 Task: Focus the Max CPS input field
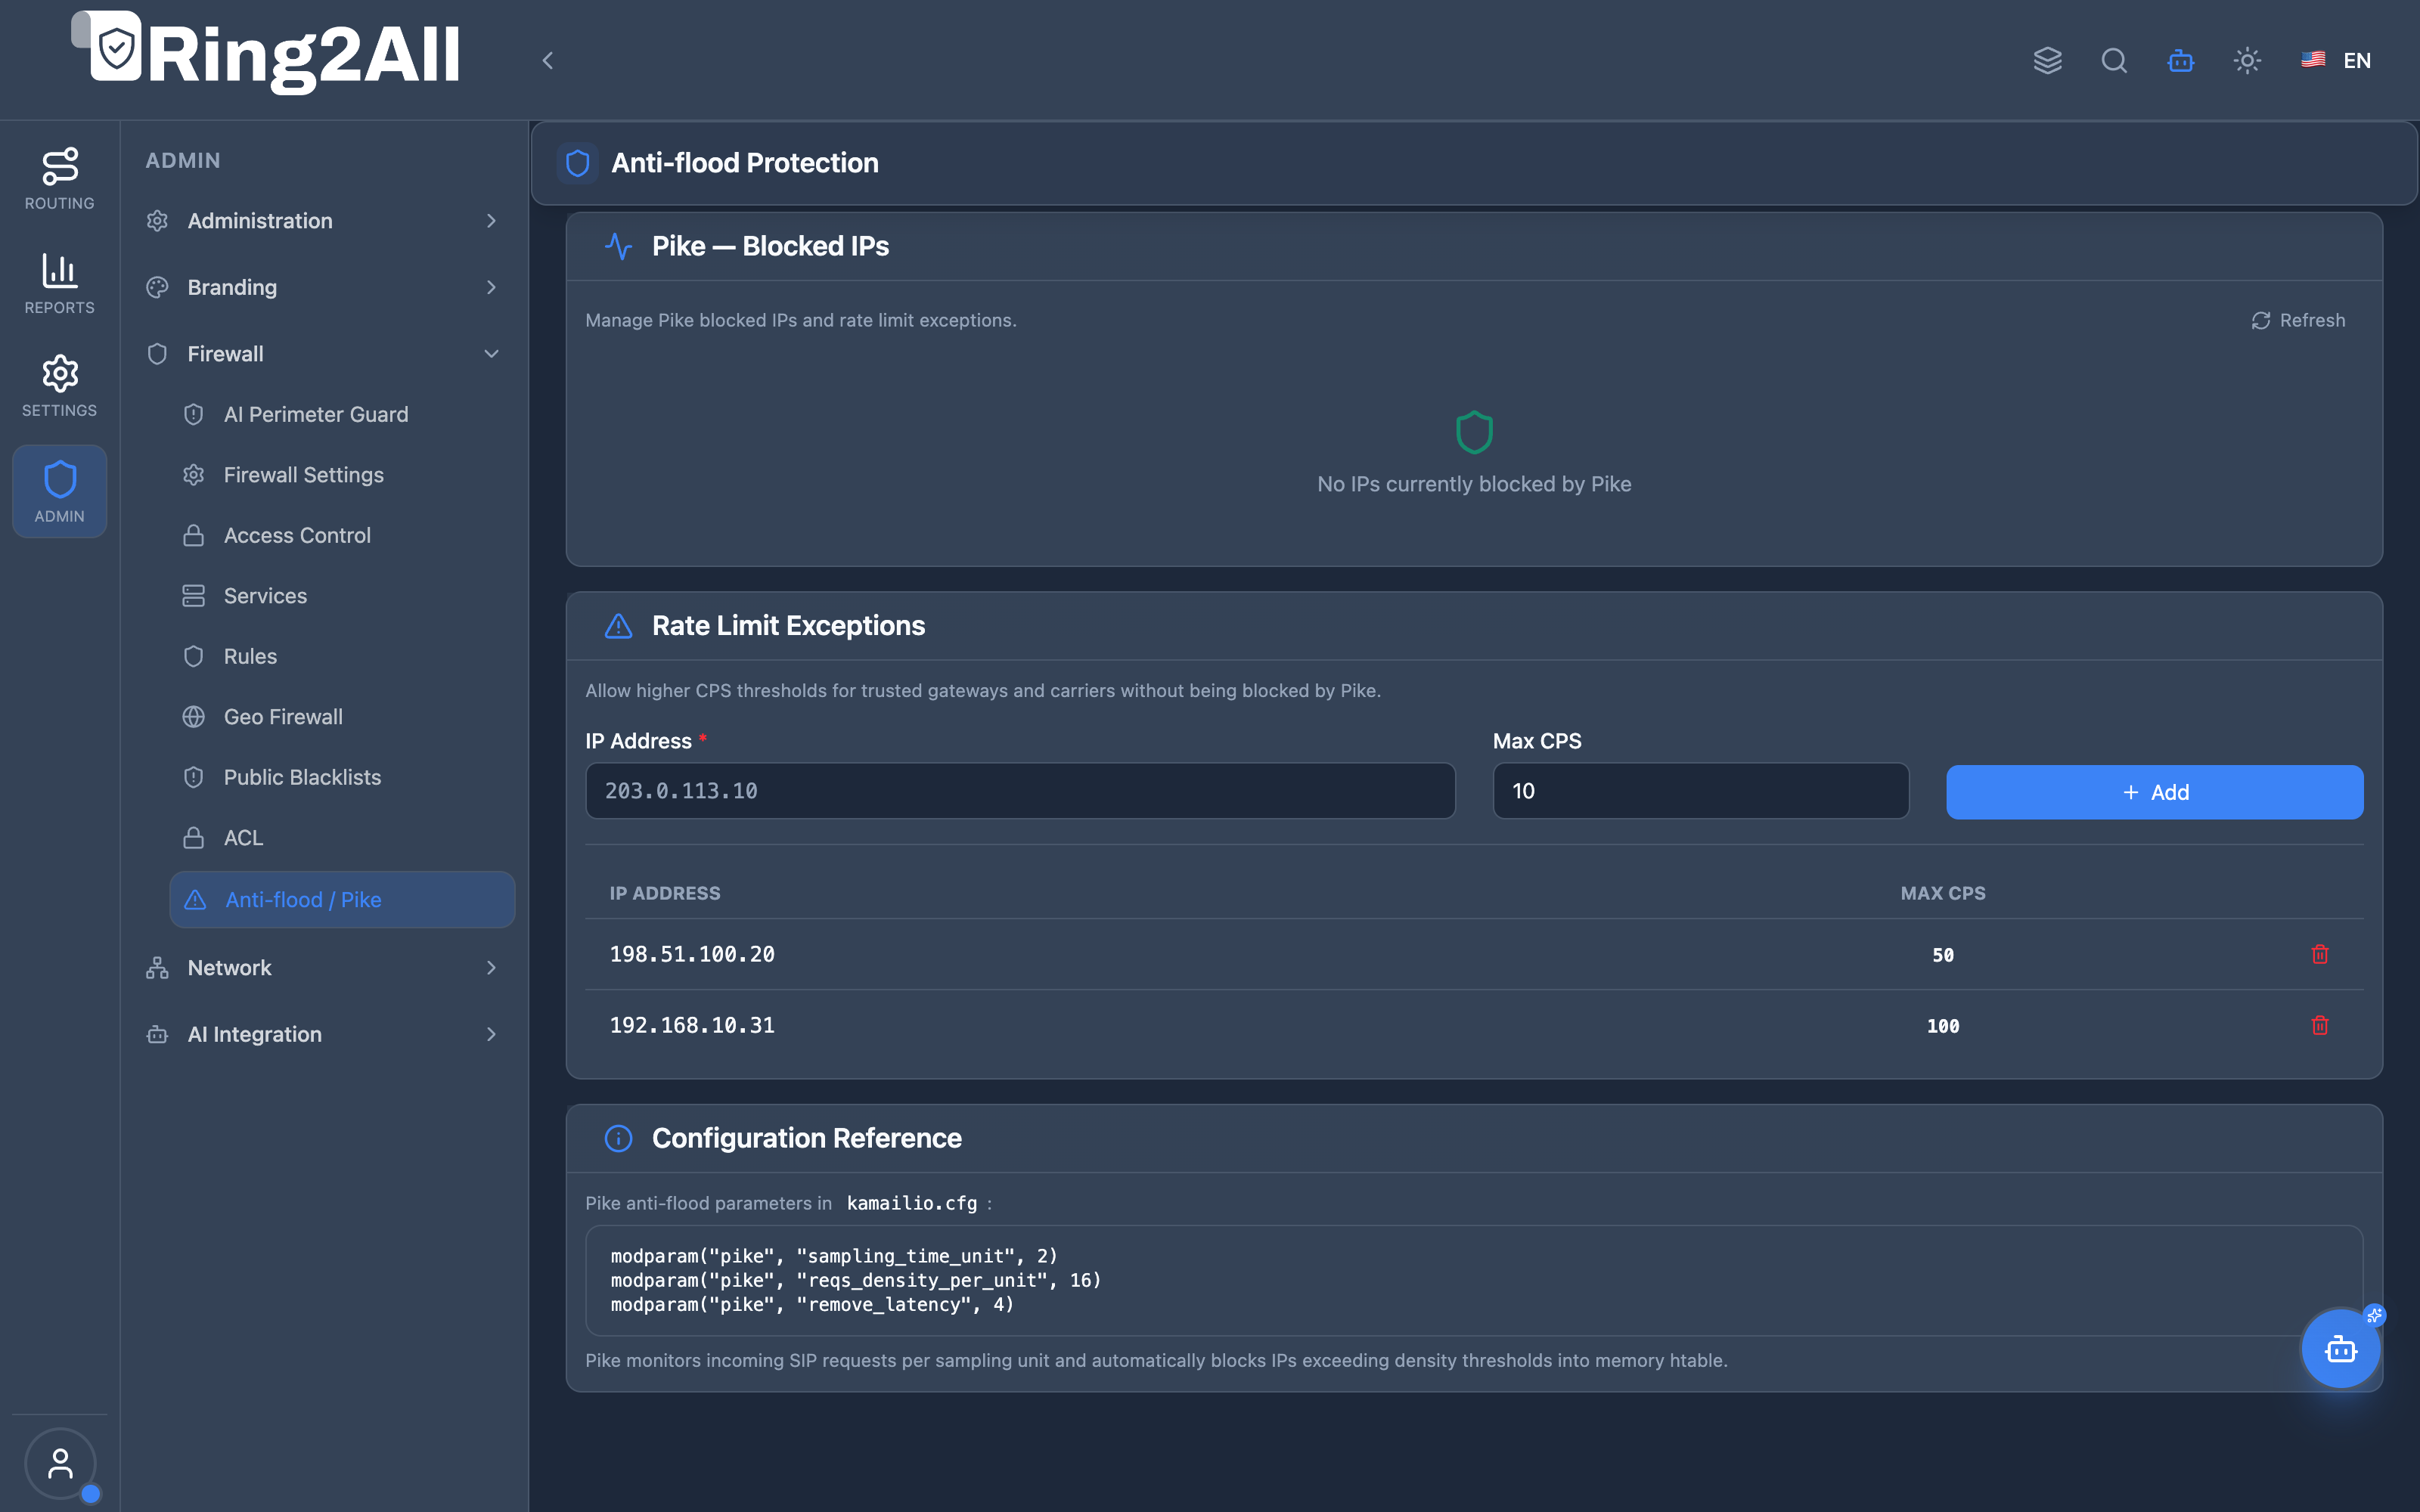click(x=1700, y=791)
